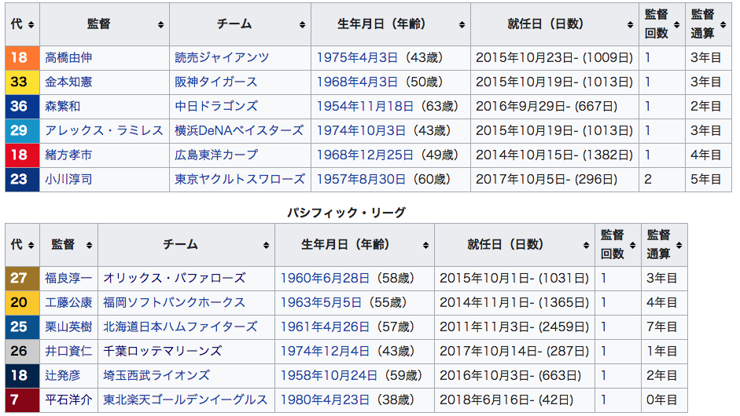Open the 千葉ロッテマリーンズ team link

(163, 352)
